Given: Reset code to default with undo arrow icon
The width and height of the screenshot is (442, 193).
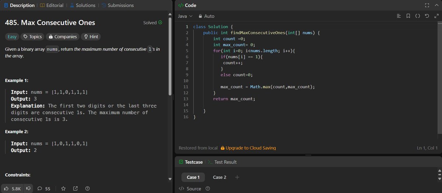Looking at the screenshot, I should tap(427, 16).
